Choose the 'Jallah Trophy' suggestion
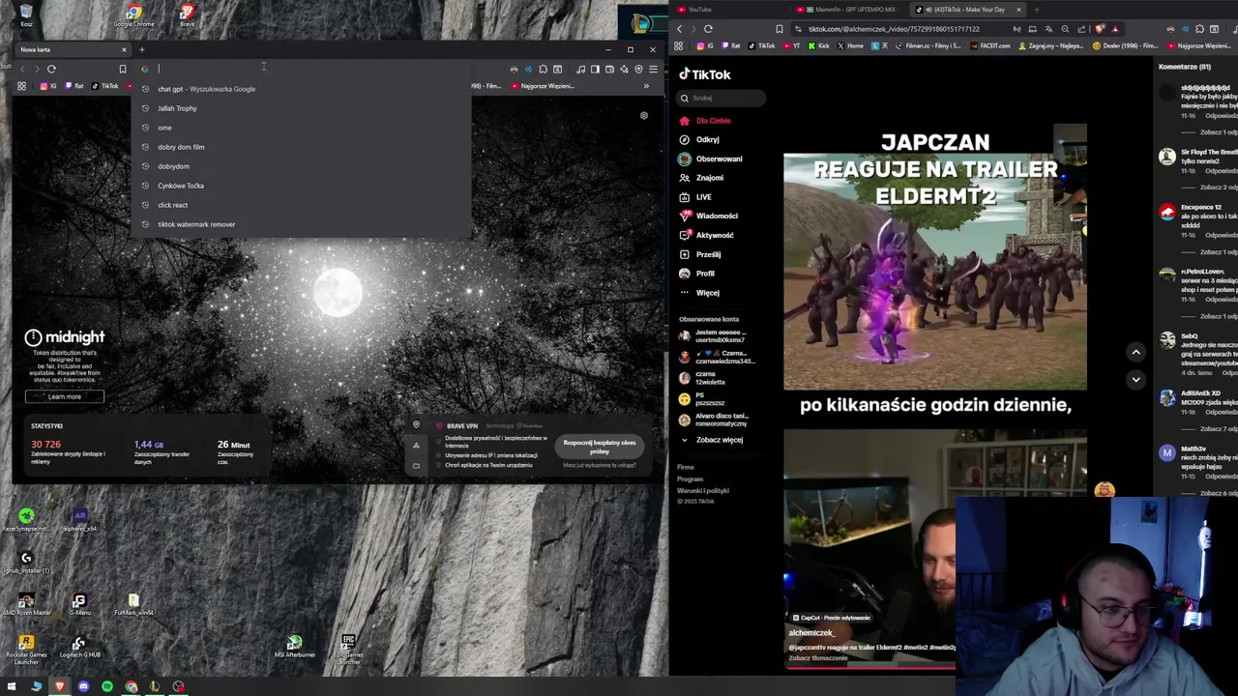 point(302,108)
